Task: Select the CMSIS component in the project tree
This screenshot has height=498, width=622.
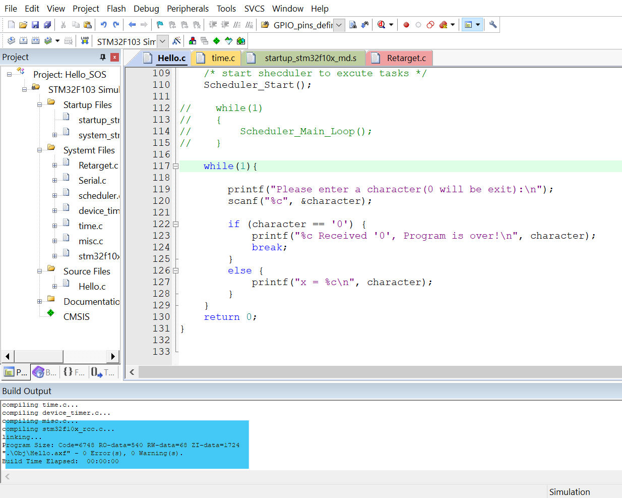Action: coord(77,316)
